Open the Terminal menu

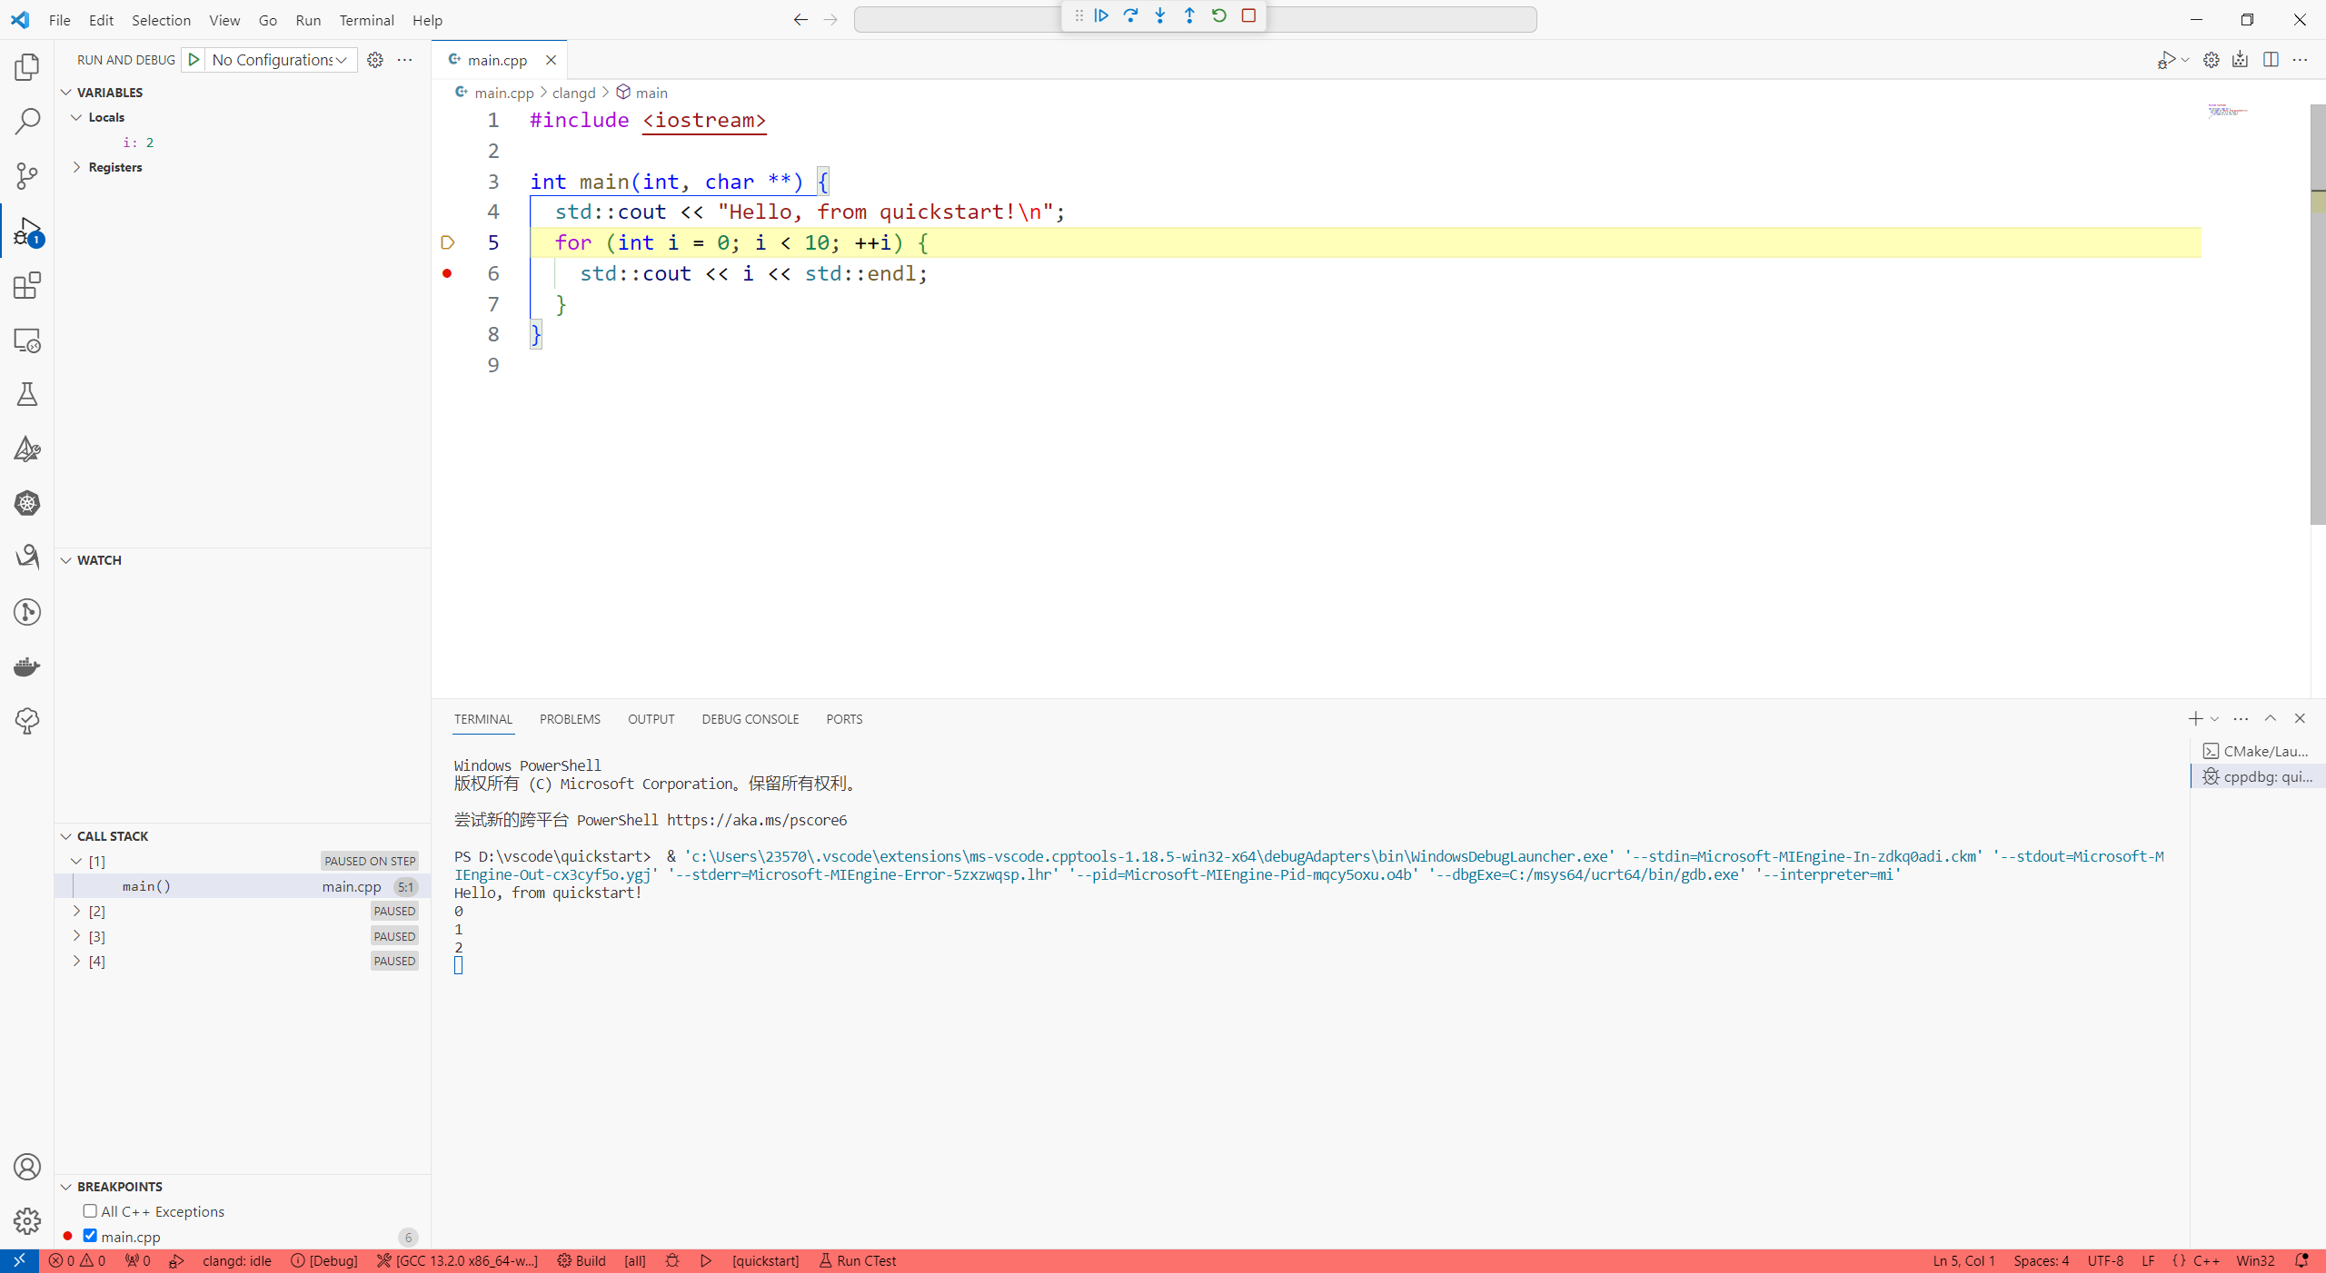366,20
